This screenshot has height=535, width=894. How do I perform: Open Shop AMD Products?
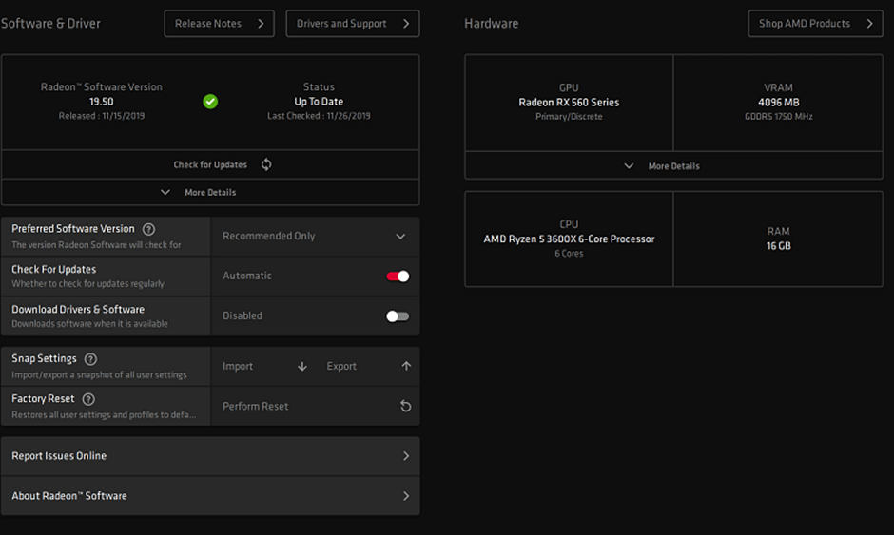pyautogui.click(x=815, y=24)
